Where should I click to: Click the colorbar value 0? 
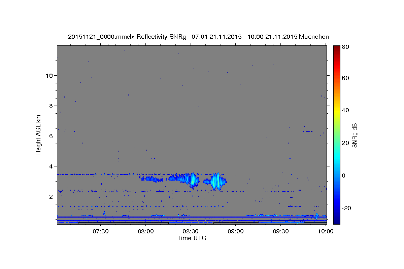344,176
